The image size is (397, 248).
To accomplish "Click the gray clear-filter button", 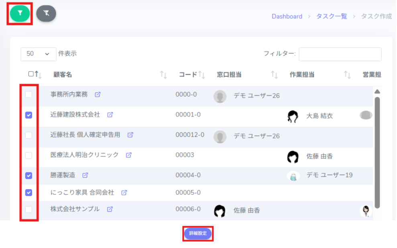I will click(46, 14).
